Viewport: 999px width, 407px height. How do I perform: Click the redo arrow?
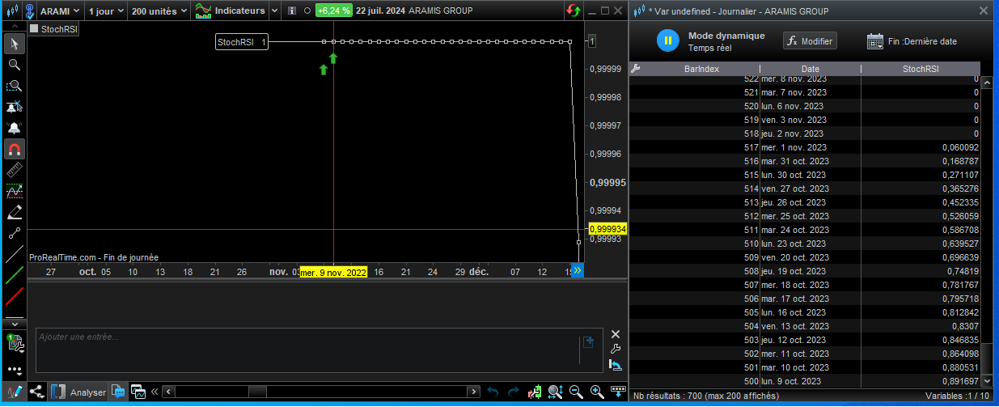tap(514, 392)
